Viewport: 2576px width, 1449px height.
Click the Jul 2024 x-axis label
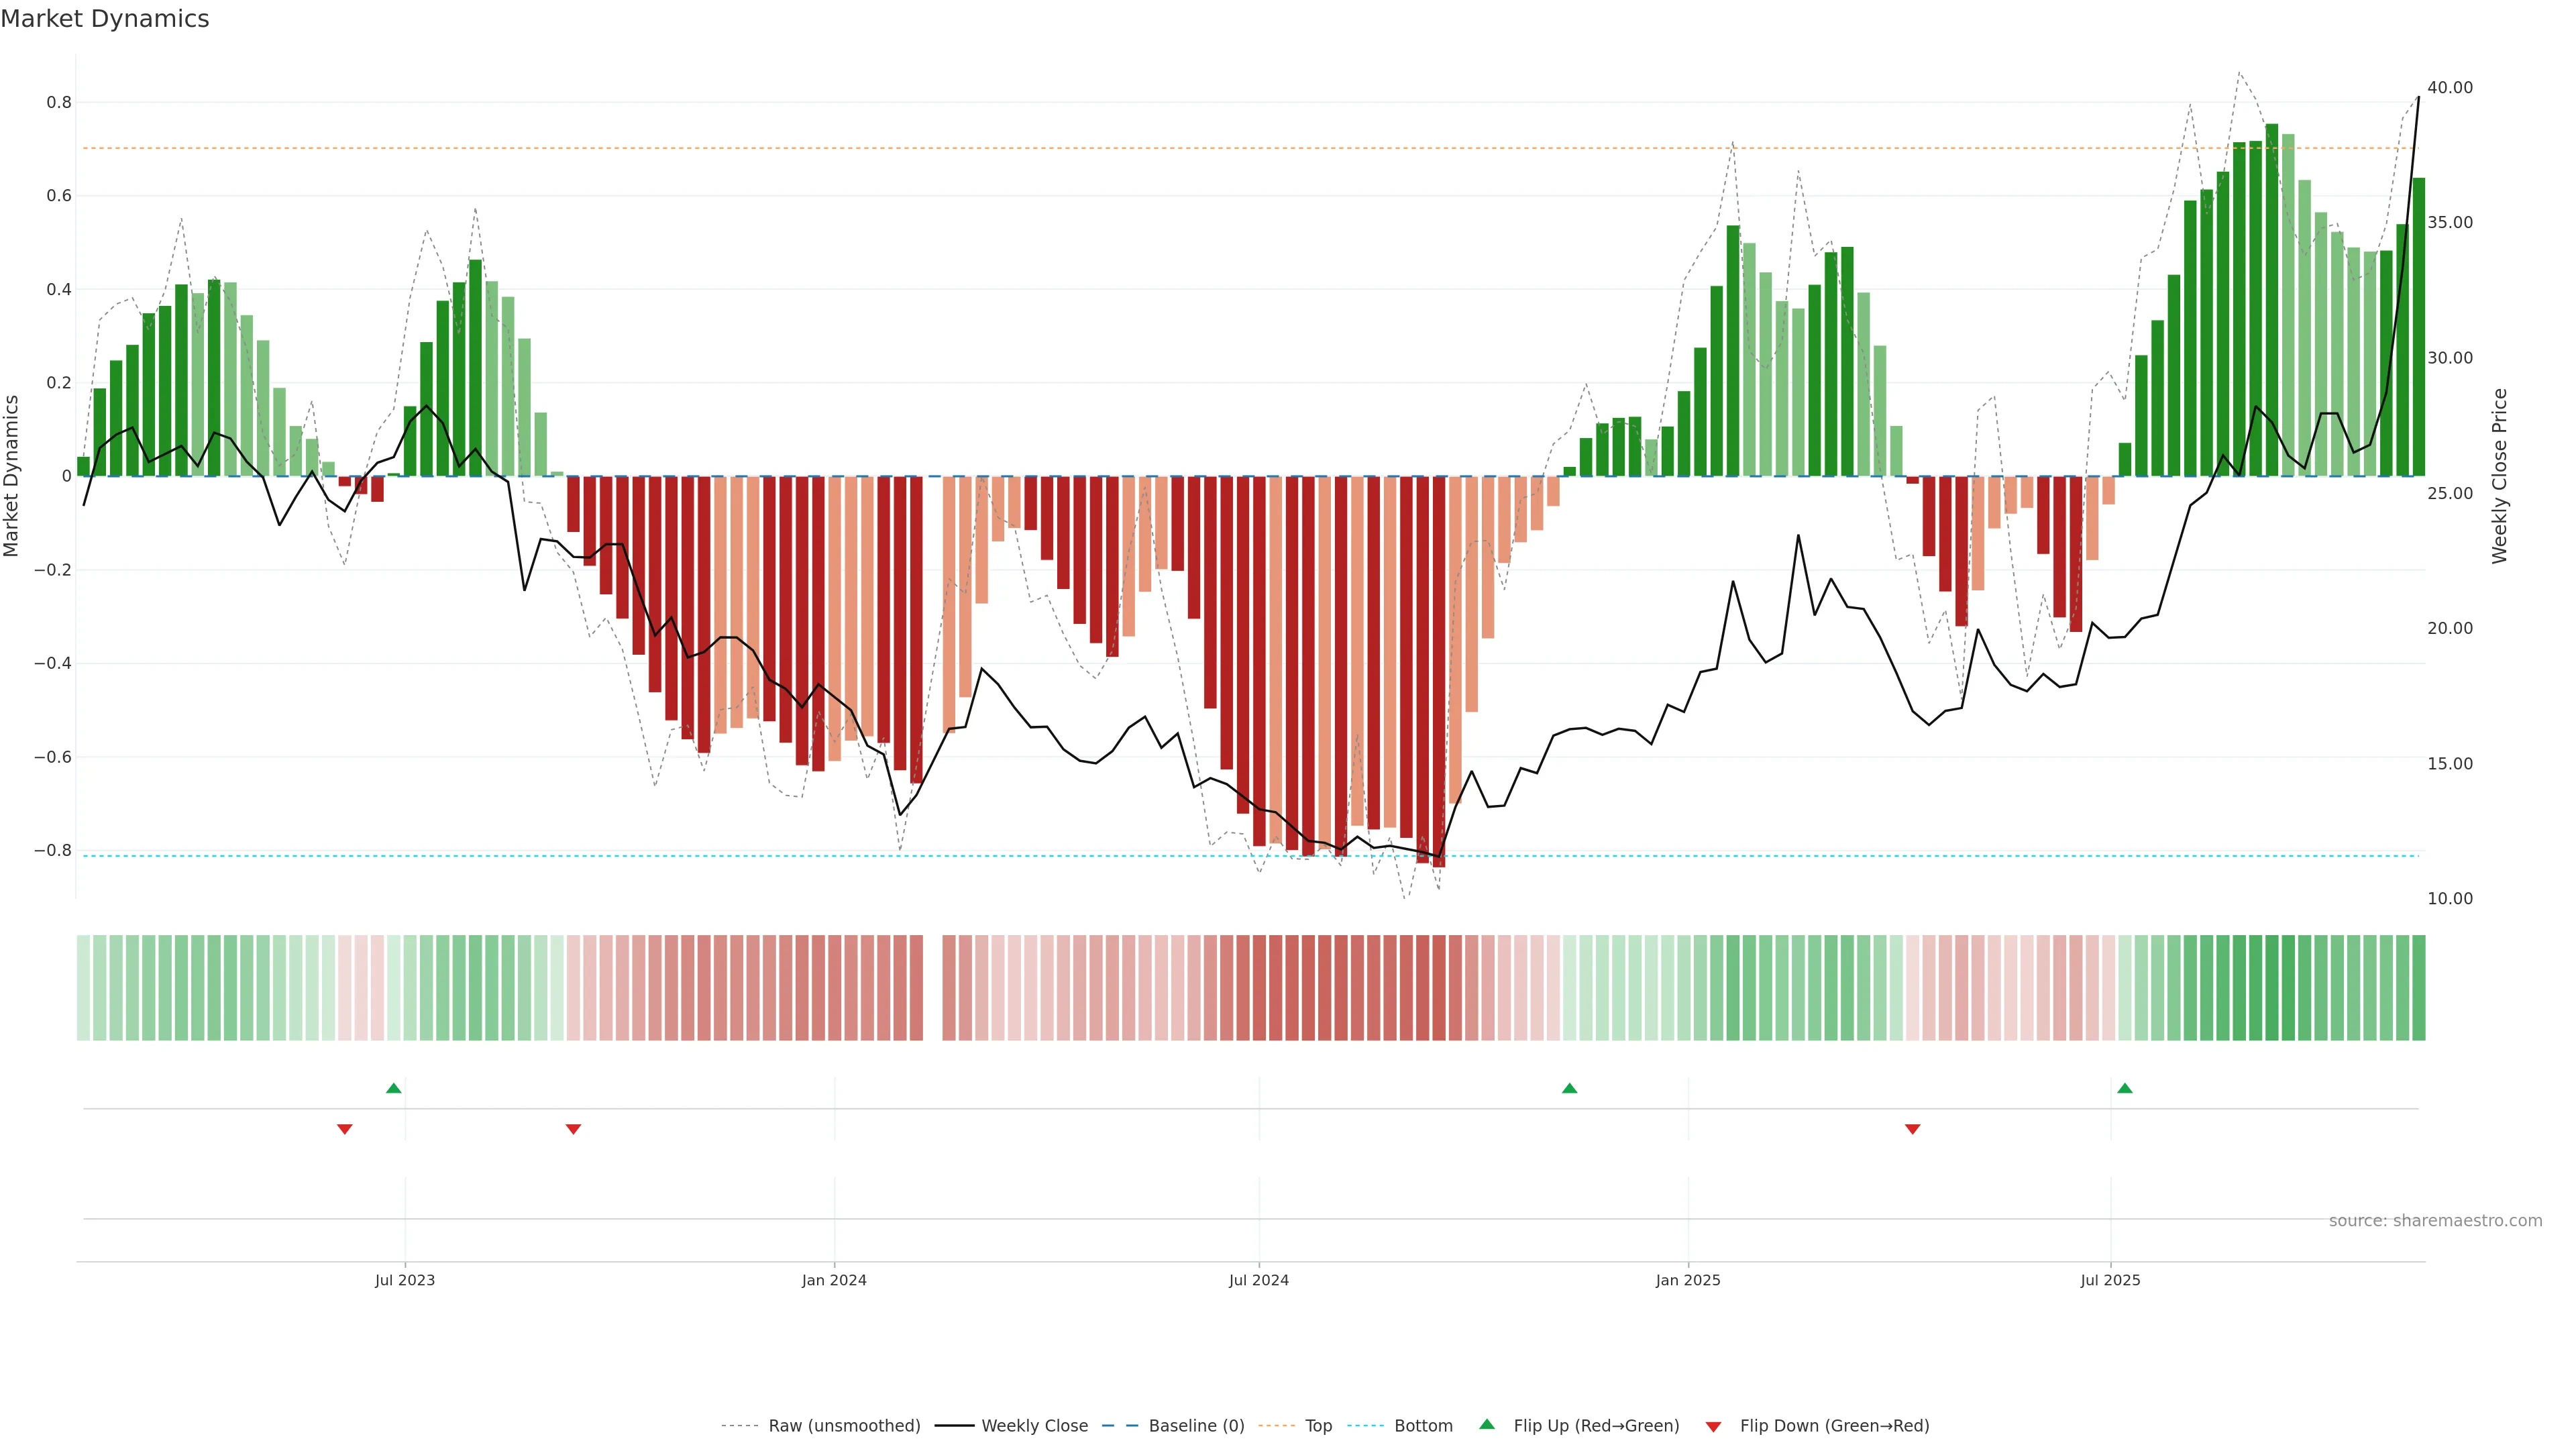(x=1258, y=1280)
